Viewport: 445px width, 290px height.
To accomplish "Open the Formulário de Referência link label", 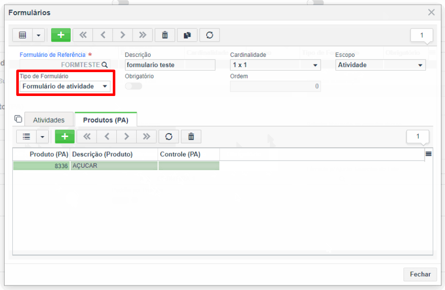I will (52, 55).
